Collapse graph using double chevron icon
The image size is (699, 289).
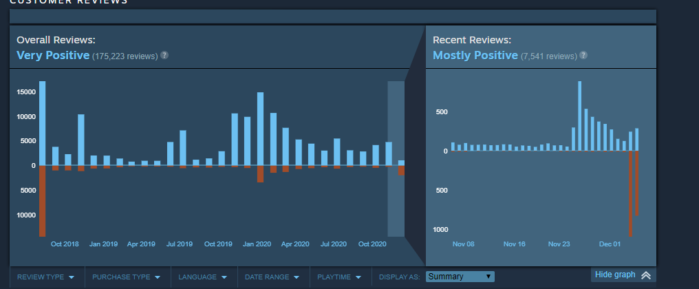click(646, 275)
